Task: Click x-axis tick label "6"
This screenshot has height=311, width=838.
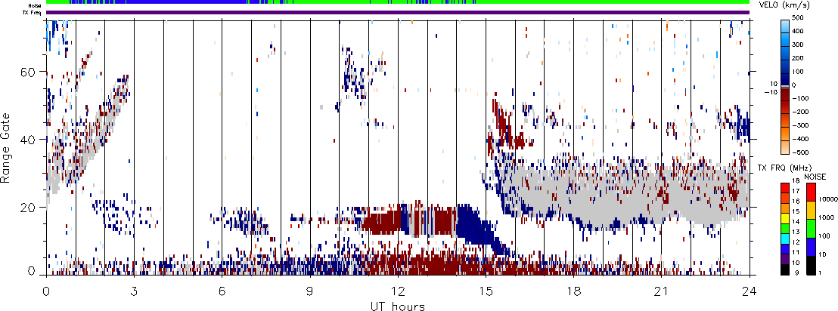Action: click(x=222, y=291)
